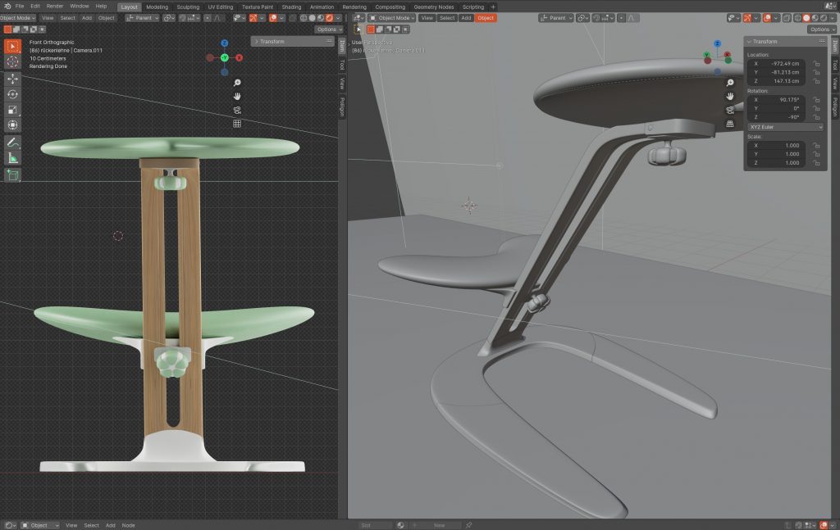Screen dimensions: 840x530
Task: Toggle camera view in left viewport
Action: click(x=237, y=110)
